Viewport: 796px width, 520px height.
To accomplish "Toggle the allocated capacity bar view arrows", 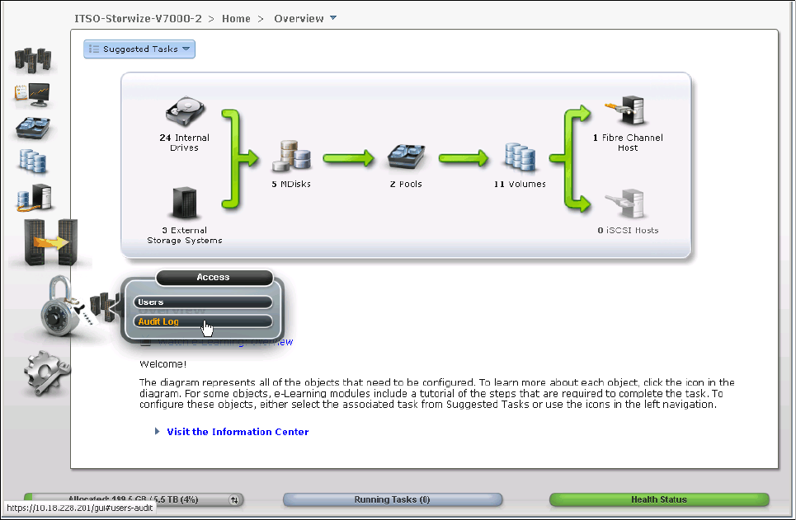I will pyautogui.click(x=233, y=499).
